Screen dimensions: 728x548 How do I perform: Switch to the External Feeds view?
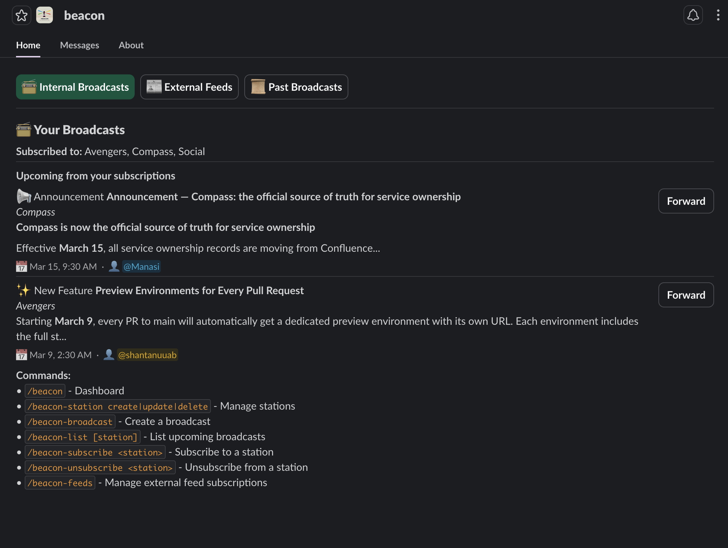point(189,87)
